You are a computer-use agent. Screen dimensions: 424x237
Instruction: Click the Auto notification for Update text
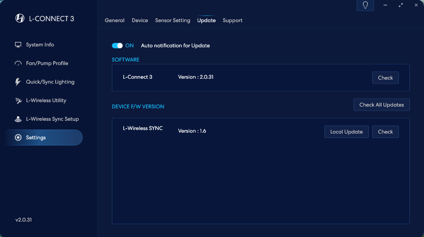coord(175,46)
